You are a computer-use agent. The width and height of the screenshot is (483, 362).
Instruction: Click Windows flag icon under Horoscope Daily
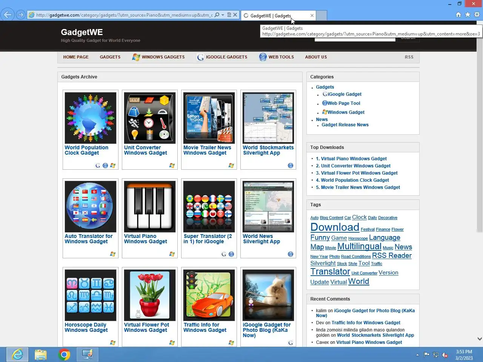point(113,343)
